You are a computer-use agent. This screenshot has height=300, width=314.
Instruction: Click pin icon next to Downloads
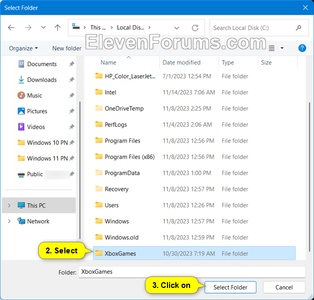pos(72,80)
